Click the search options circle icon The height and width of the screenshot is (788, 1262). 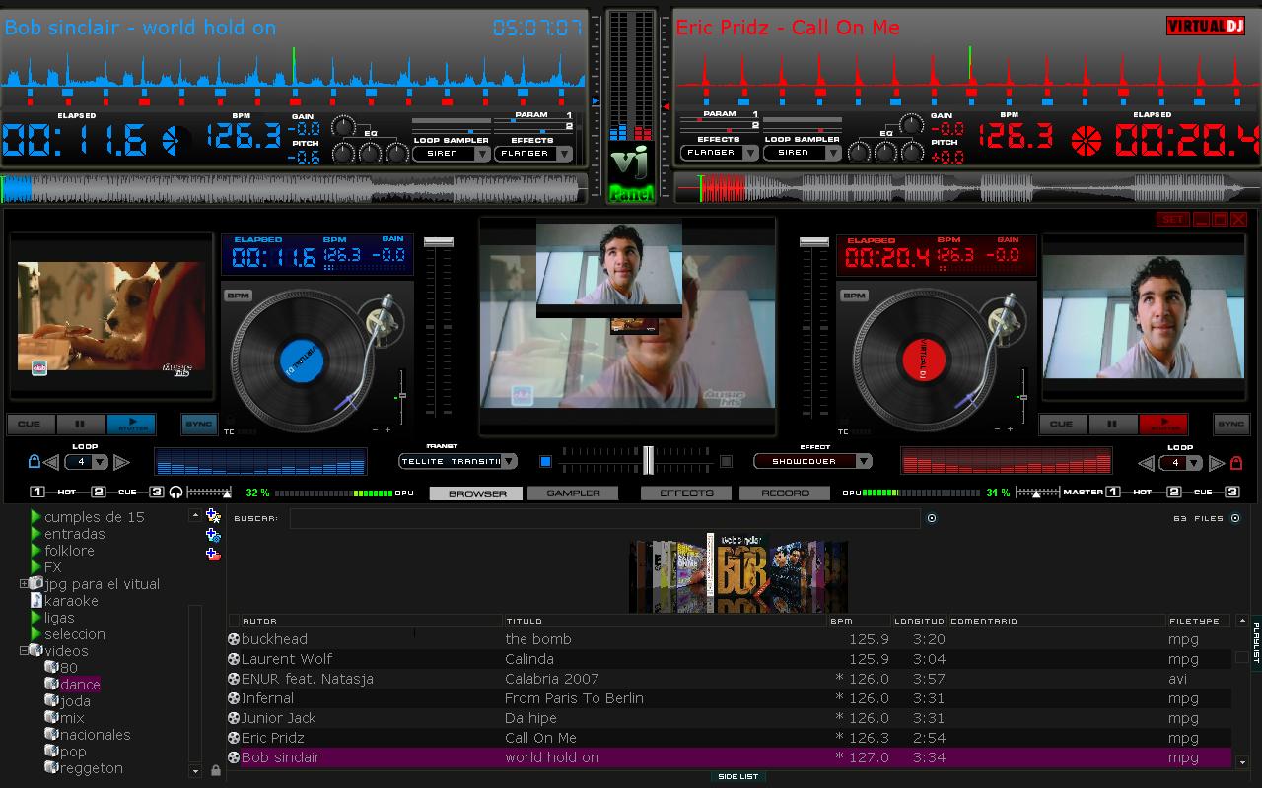point(932,518)
